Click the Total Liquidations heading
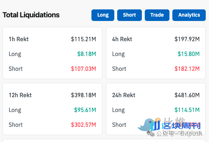Screen dimensions: 209x142 pos(31,15)
